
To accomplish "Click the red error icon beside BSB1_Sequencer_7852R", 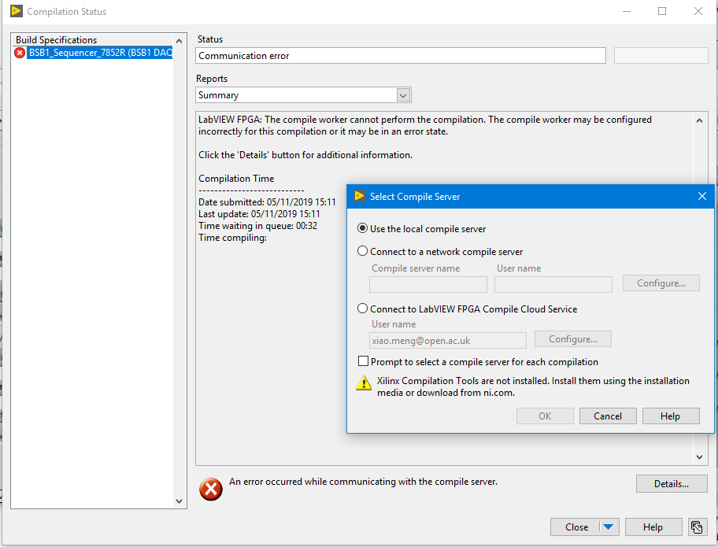I will [20, 53].
